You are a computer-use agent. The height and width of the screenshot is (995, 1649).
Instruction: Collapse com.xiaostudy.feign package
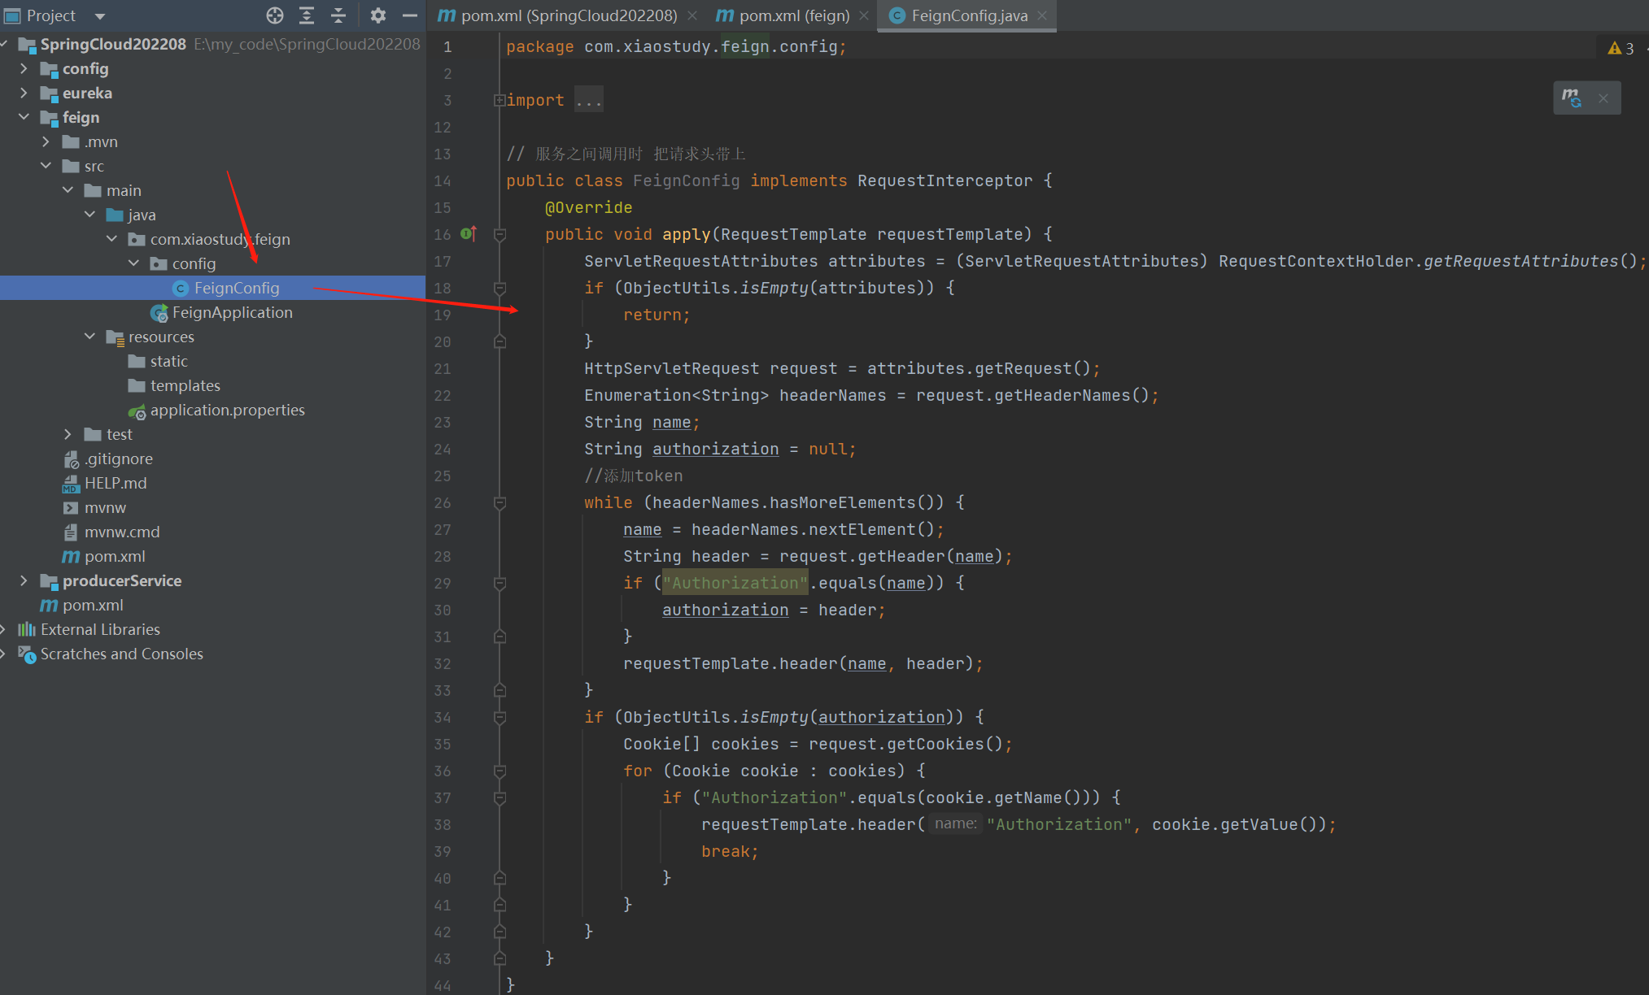(111, 239)
